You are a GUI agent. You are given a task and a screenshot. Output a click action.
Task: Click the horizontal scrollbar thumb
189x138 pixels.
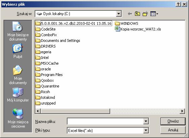[75, 111]
